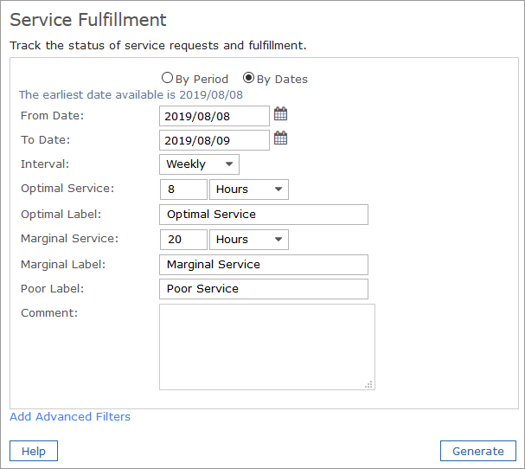Expand the Interval dropdown showing Weekly

click(199, 164)
